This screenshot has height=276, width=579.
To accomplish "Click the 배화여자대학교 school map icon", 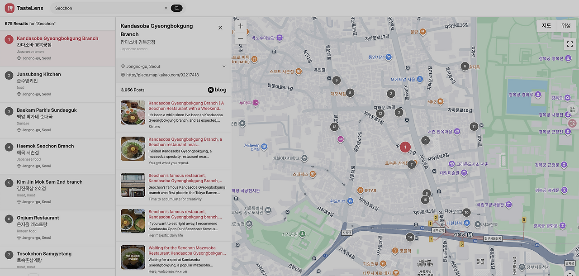I will [304, 158].
